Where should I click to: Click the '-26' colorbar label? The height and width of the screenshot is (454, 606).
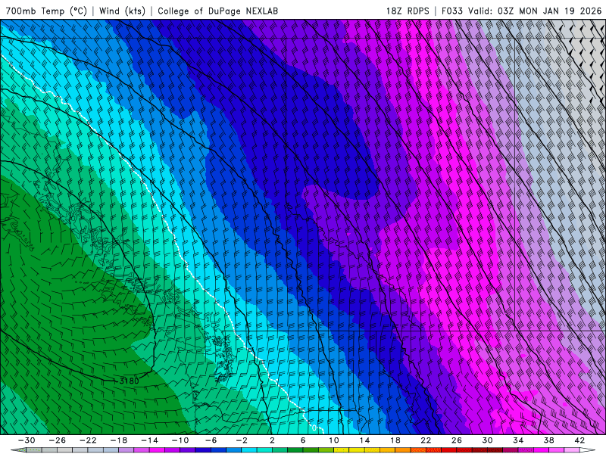tap(58, 440)
